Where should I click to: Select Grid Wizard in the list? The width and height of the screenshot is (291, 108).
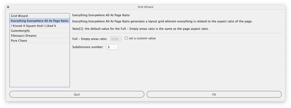tap(40, 16)
